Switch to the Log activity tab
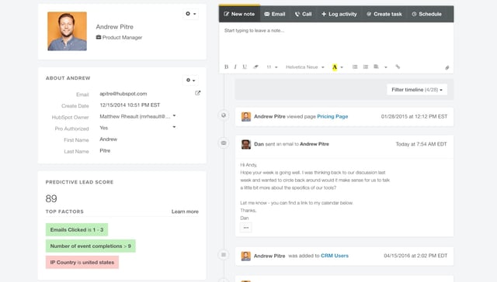The height and width of the screenshot is (282, 497). pyautogui.click(x=339, y=14)
